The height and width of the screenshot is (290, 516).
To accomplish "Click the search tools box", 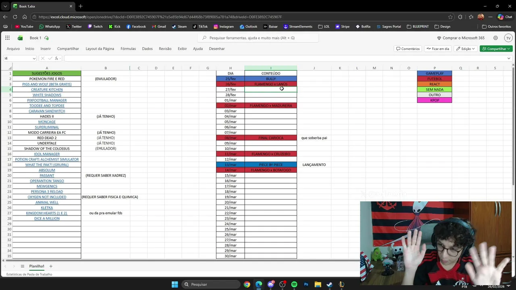I will coord(258,38).
